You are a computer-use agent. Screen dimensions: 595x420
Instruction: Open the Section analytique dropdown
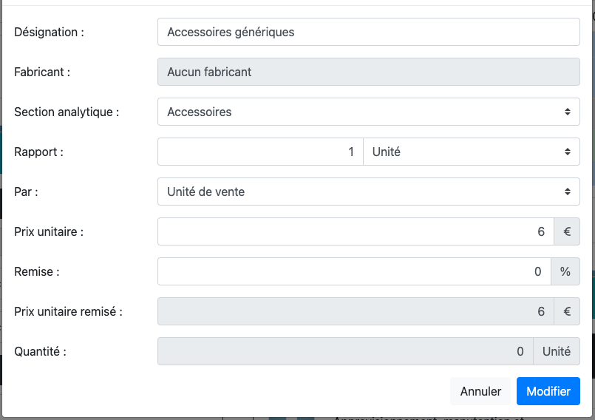[x=368, y=112]
